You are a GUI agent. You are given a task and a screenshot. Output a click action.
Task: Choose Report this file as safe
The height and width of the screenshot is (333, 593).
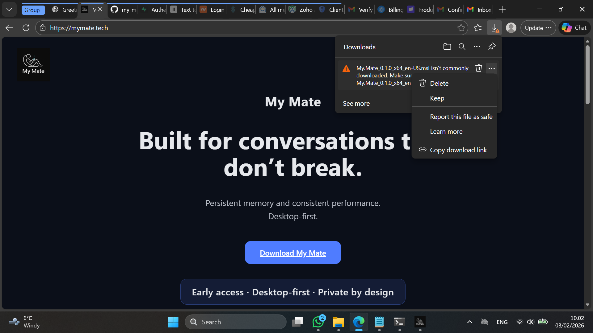(461, 117)
